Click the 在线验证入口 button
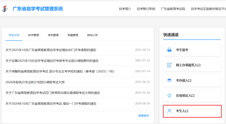226x124 pixels. [x=192, y=96]
